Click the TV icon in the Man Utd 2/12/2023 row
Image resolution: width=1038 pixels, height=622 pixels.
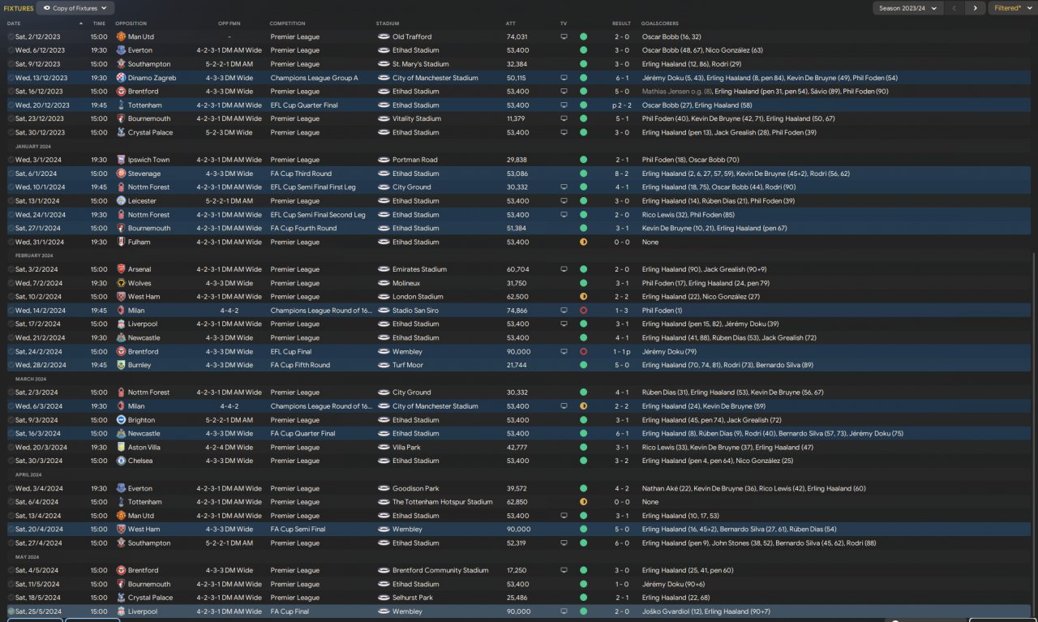(x=564, y=36)
